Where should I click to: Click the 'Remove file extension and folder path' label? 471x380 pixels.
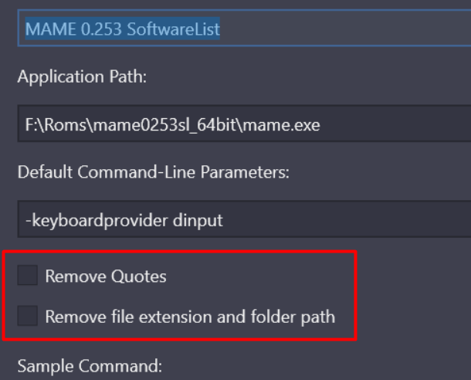pos(190,317)
